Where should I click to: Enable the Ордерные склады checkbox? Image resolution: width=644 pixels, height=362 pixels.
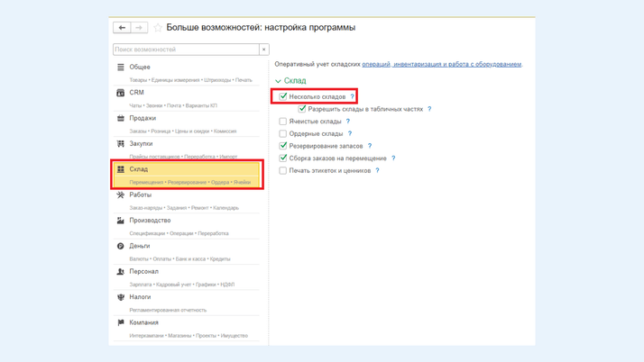tap(283, 133)
